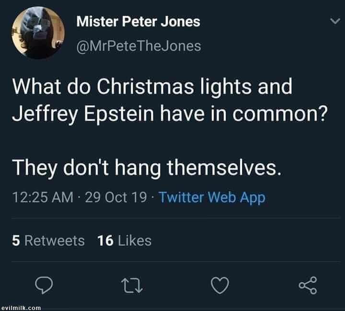Click the bold number 16 beside Likes
This screenshot has height=311, width=345.
(x=105, y=241)
